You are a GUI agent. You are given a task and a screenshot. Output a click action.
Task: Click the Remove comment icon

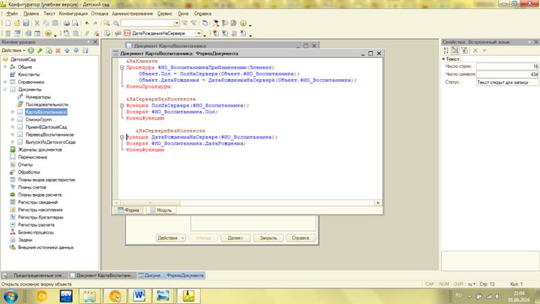click(x=97, y=33)
